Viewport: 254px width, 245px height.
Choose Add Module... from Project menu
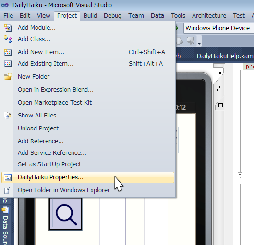coord(88,28)
